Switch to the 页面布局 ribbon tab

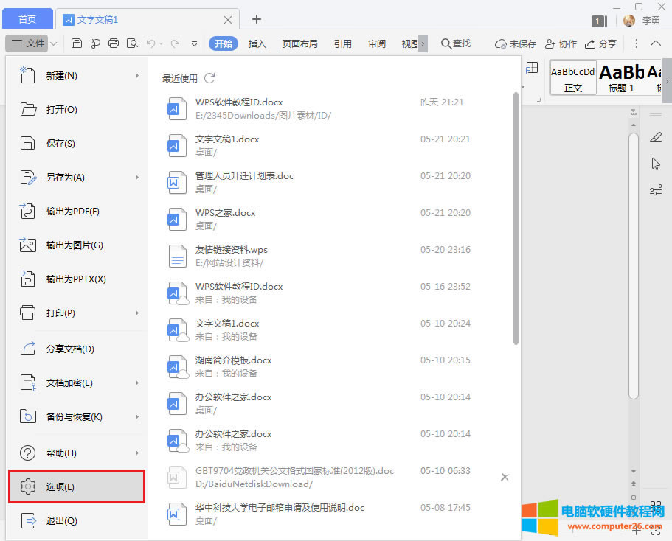(300, 43)
